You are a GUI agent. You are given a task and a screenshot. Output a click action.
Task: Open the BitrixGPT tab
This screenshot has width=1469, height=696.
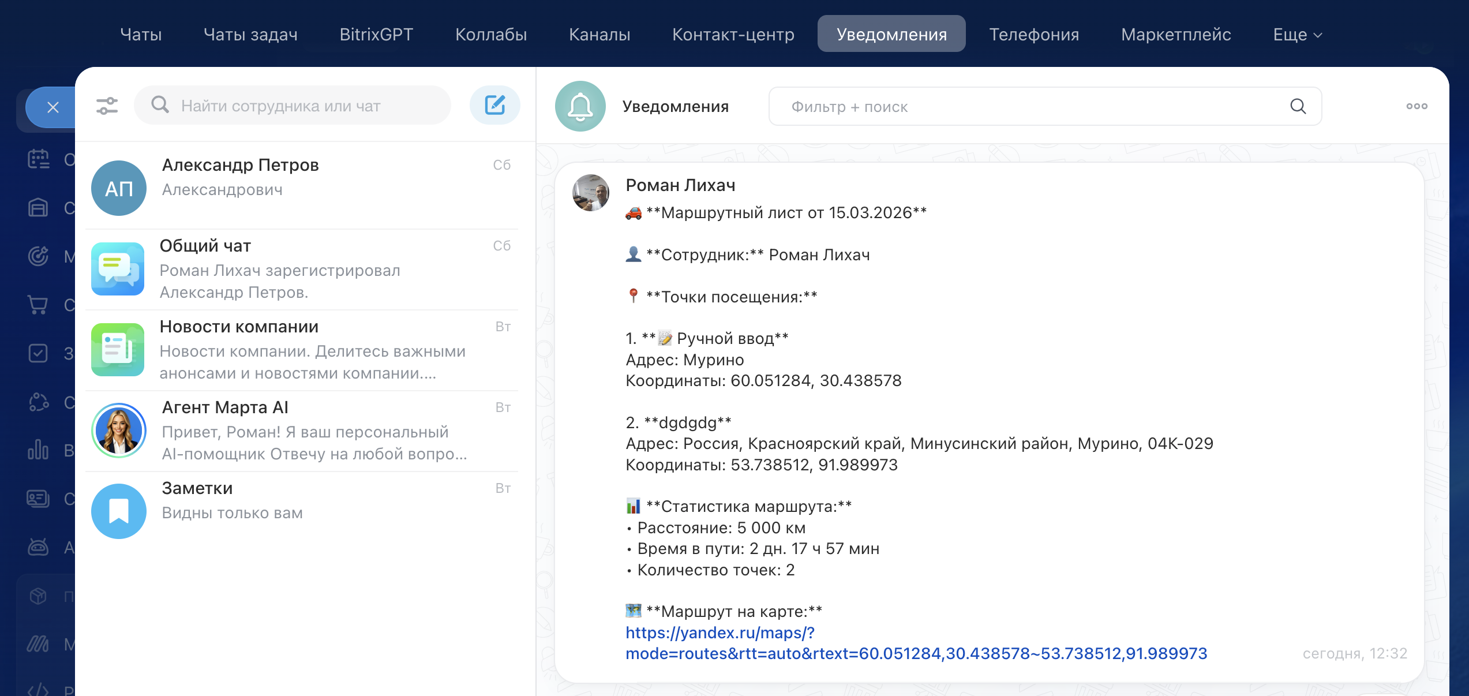[376, 35]
